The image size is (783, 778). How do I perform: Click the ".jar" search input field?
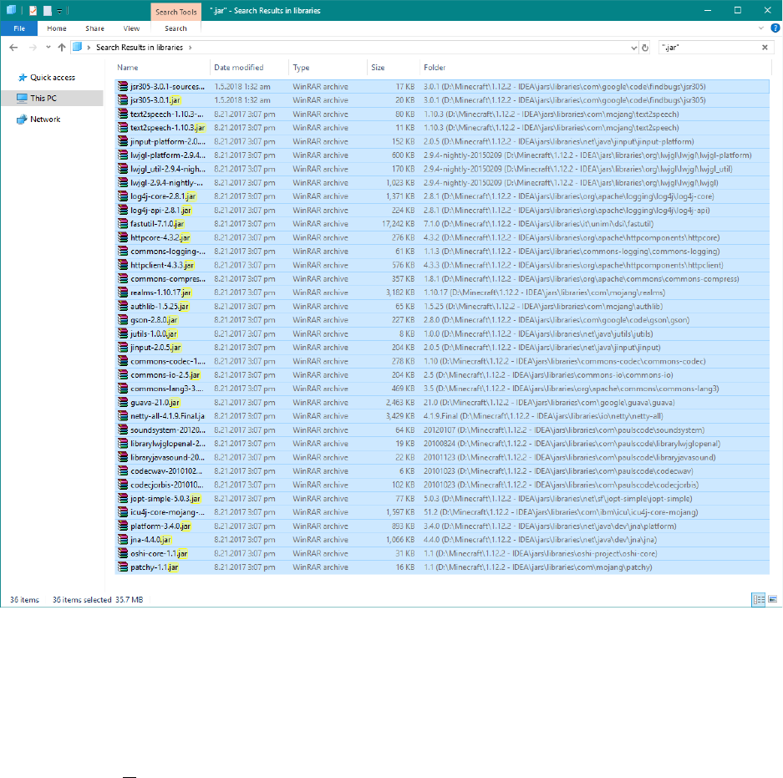708,48
